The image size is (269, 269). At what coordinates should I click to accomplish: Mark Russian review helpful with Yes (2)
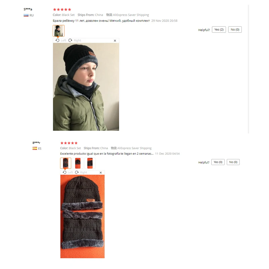click(x=219, y=30)
